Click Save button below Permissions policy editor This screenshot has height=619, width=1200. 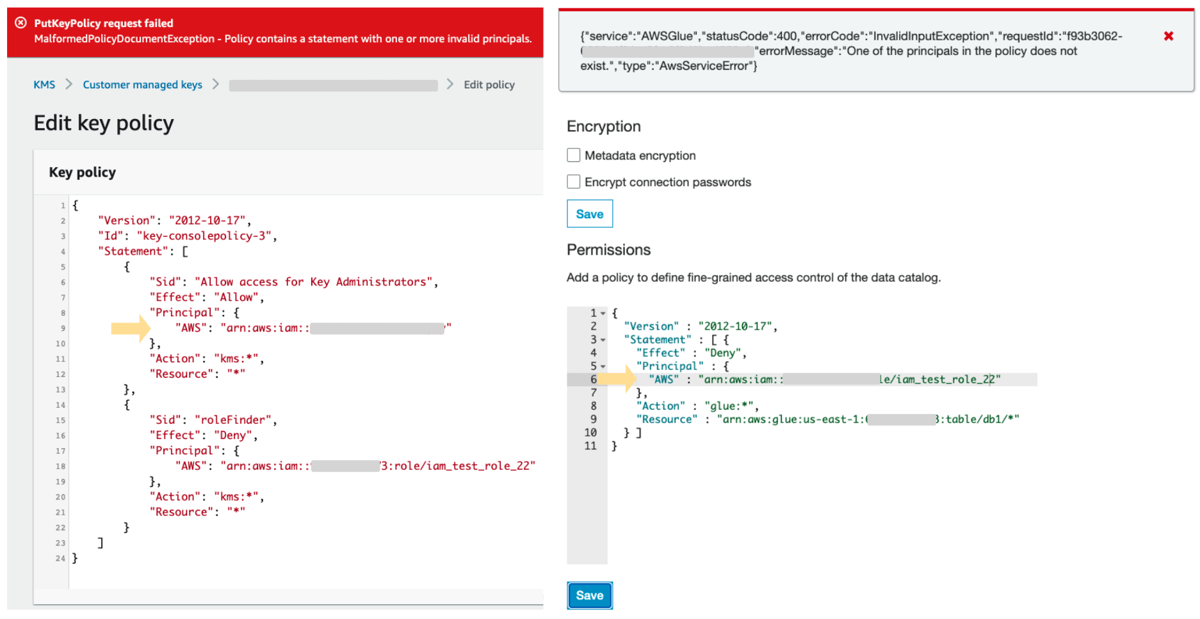[589, 595]
